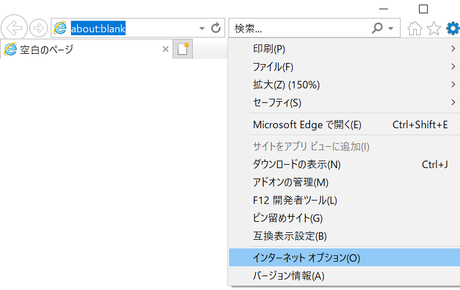This screenshot has width=460, height=290.
Task: Click the Forward navigation arrow button
Action: (38, 28)
